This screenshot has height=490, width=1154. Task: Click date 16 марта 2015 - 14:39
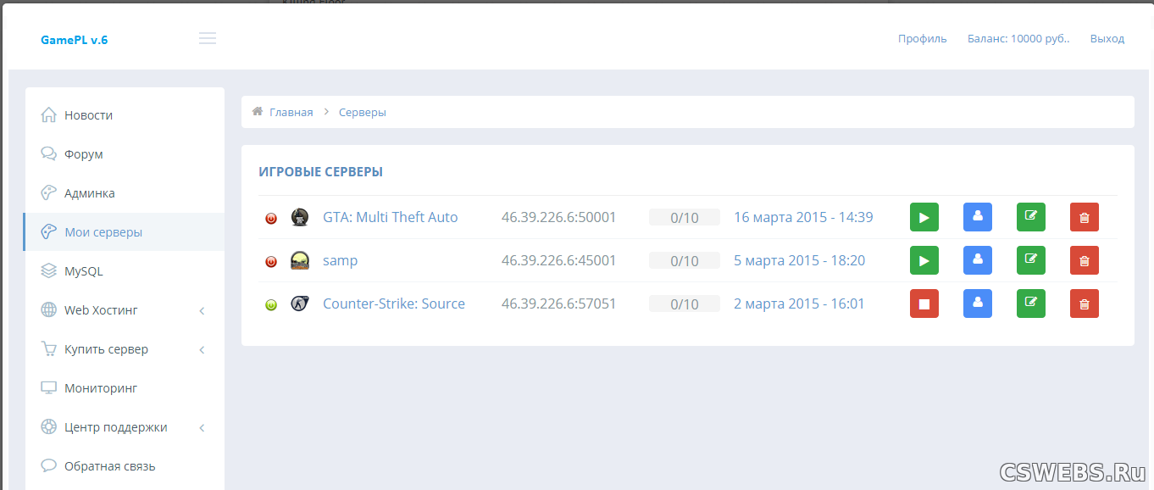coord(803,217)
